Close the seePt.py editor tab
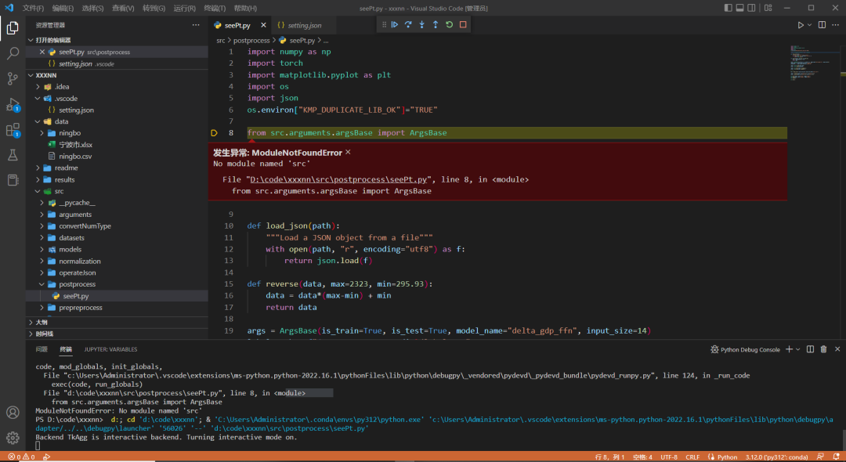846x462 pixels. tap(263, 25)
